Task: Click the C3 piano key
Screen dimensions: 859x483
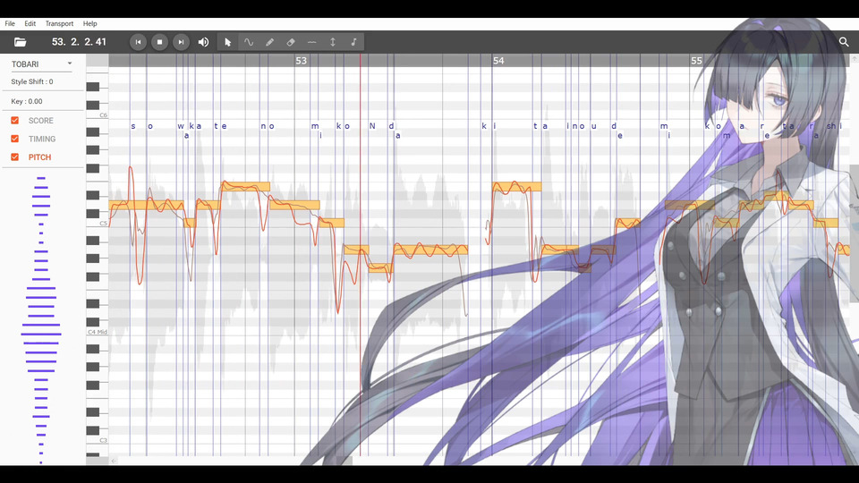Action: tap(97, 440)
